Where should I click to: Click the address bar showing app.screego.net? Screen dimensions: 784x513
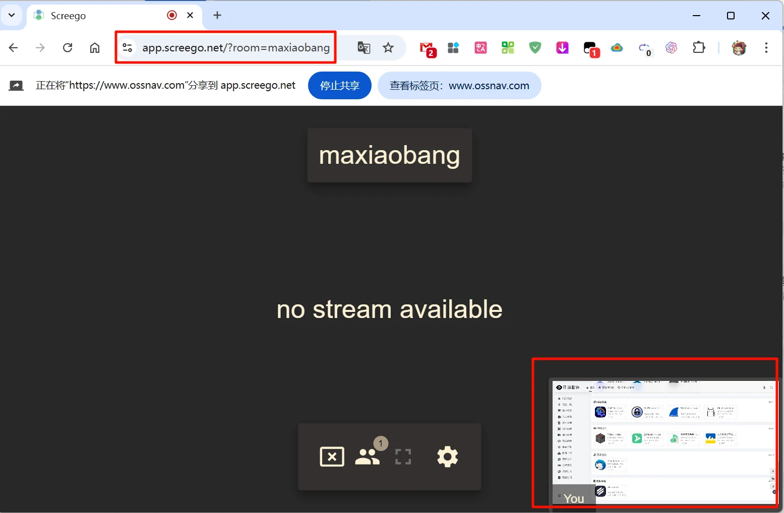235,48
